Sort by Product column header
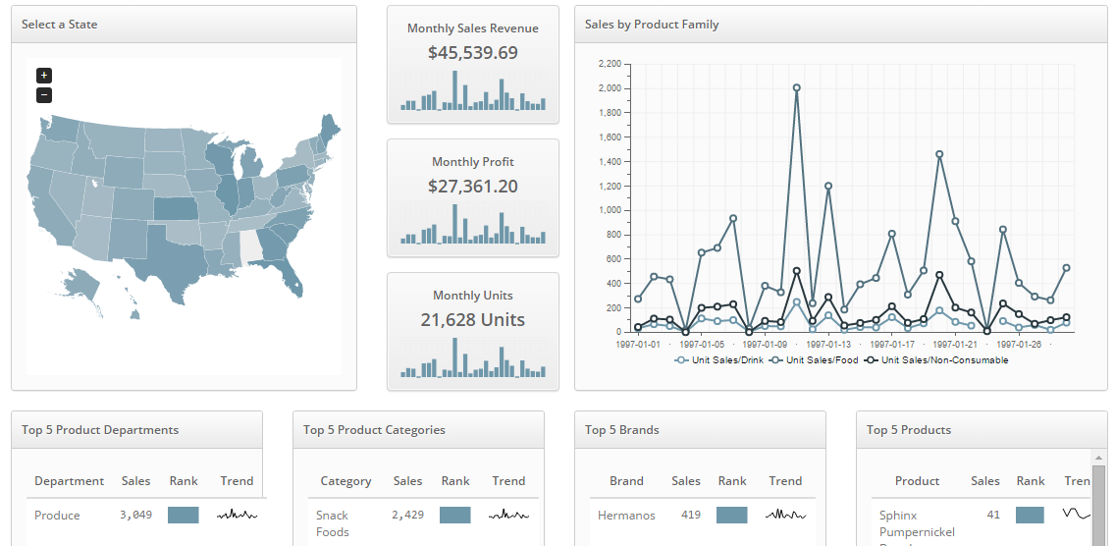 pyautogui.click(x=918, y=481)
